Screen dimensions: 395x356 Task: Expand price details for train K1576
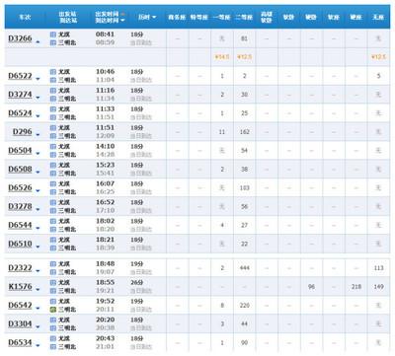pos(38,290)
